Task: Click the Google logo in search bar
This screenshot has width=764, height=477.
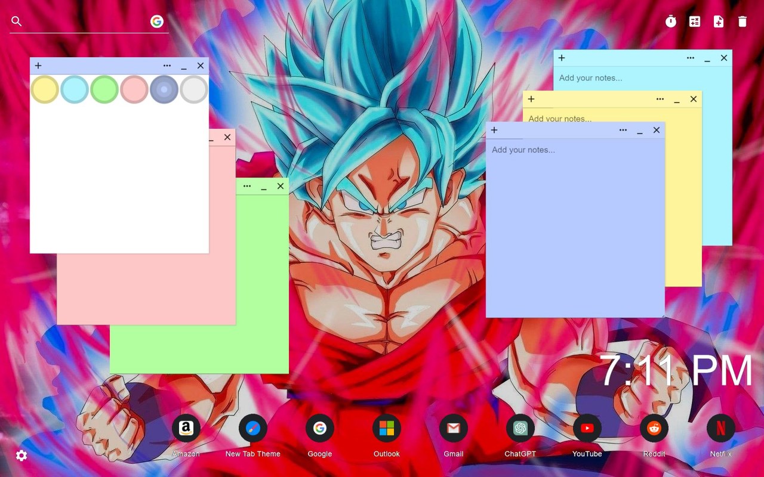Action: (157, 21)
